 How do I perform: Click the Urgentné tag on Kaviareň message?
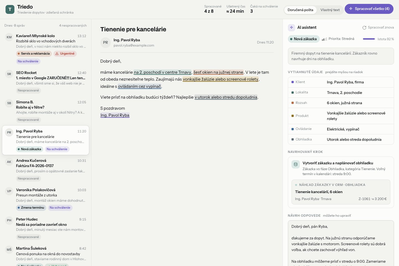(65, 54)
